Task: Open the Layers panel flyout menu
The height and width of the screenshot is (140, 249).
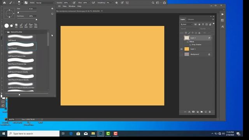Action: 213,19
